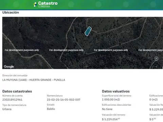Click the satellite map image area

83,43
